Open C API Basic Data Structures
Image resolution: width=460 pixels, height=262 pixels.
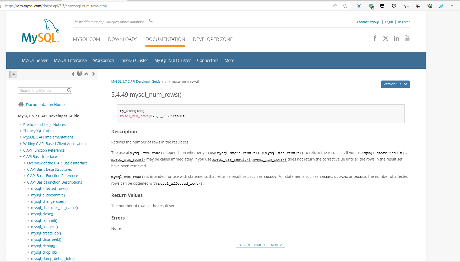coord(50,169)
